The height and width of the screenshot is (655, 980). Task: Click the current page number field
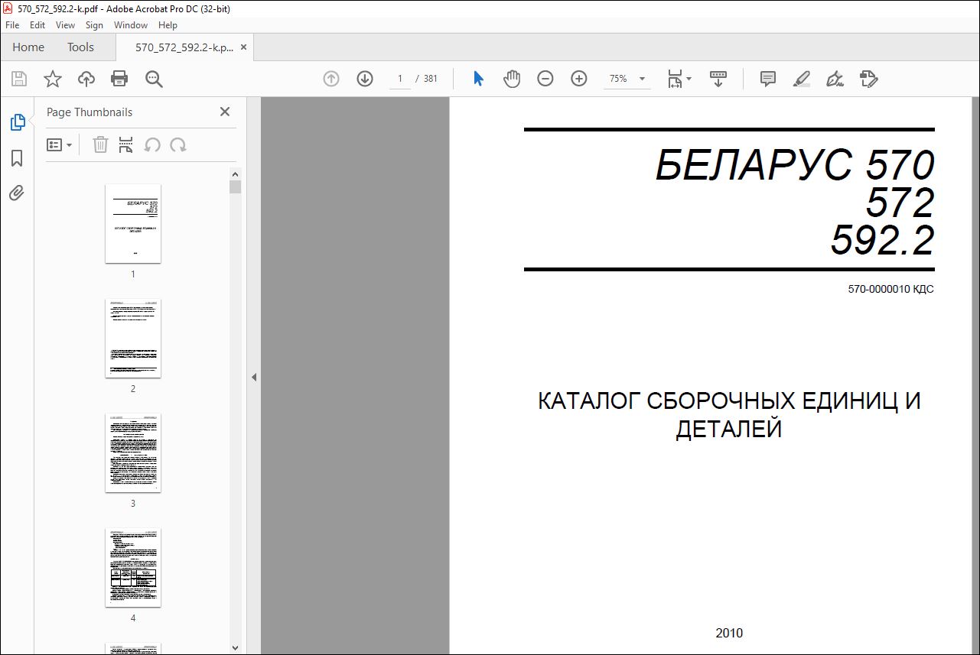coord(399,79)
